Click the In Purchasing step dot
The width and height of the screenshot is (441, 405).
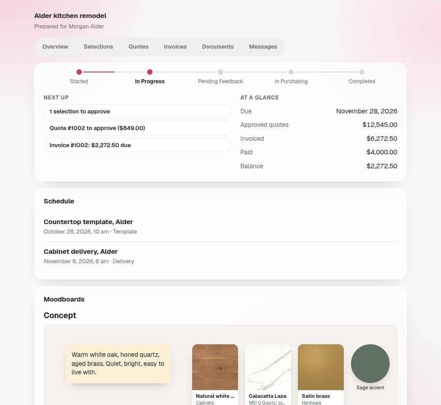[x=291, y=72]
